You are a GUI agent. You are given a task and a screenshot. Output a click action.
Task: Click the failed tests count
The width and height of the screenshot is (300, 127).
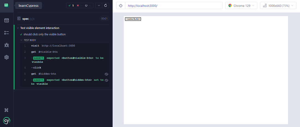tap(79, 5)
